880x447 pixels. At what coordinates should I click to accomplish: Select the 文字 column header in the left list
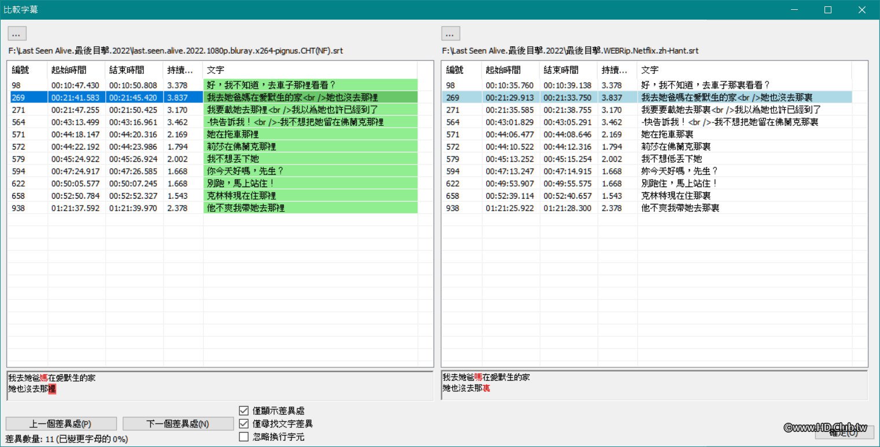[310, 70]
